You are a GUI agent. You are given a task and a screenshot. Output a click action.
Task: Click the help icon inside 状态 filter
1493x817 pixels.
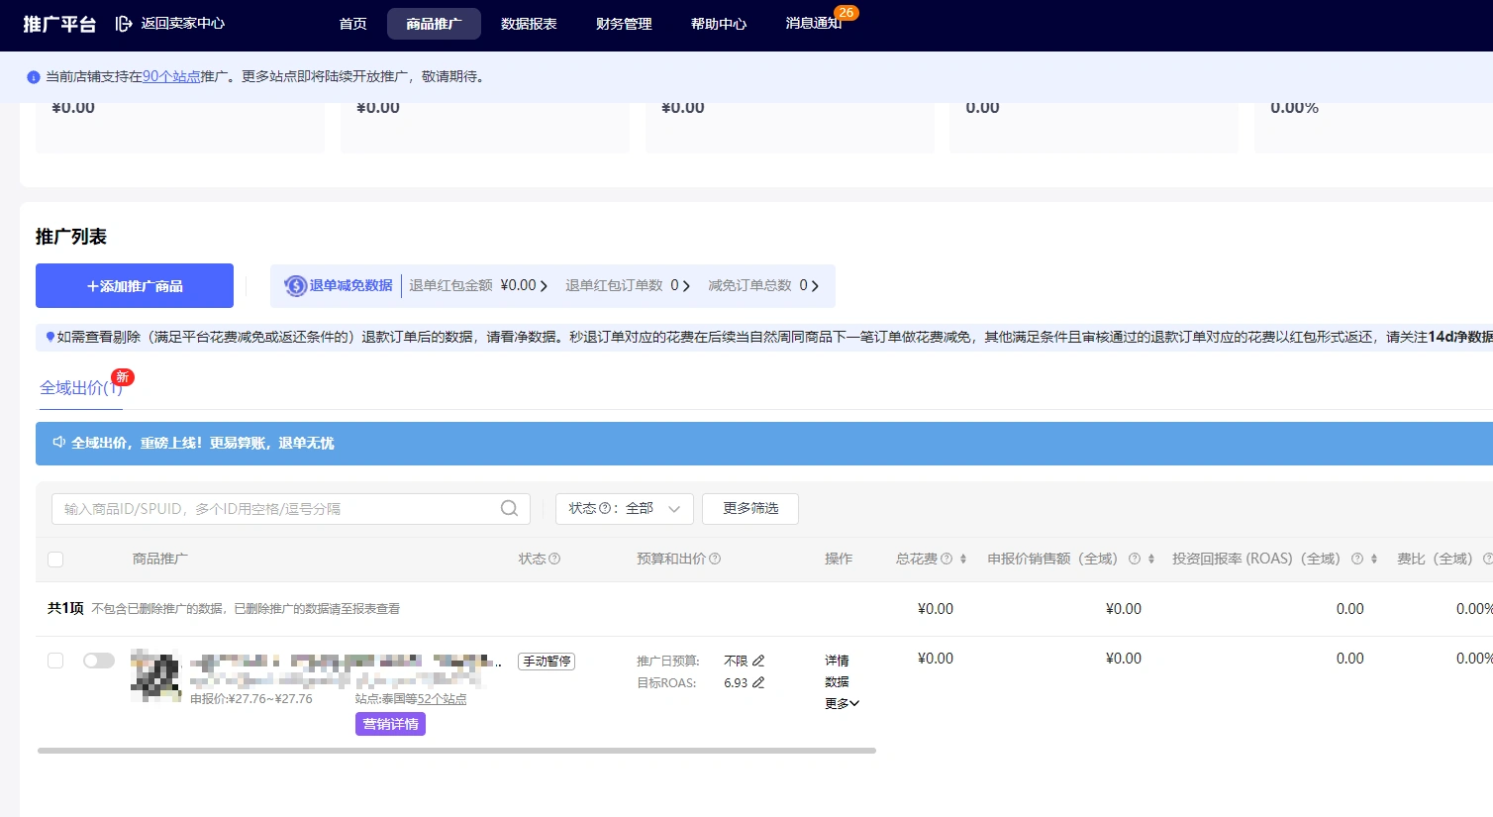pos(605,509)
